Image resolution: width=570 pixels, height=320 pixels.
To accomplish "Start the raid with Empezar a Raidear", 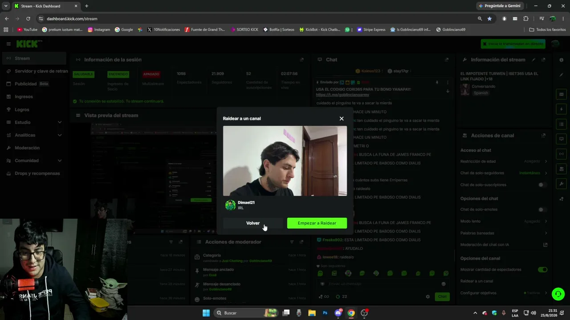I will [317, 223].
